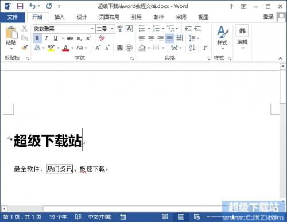
Task: Toggle Bold formatting
Action: click(37, 38)
